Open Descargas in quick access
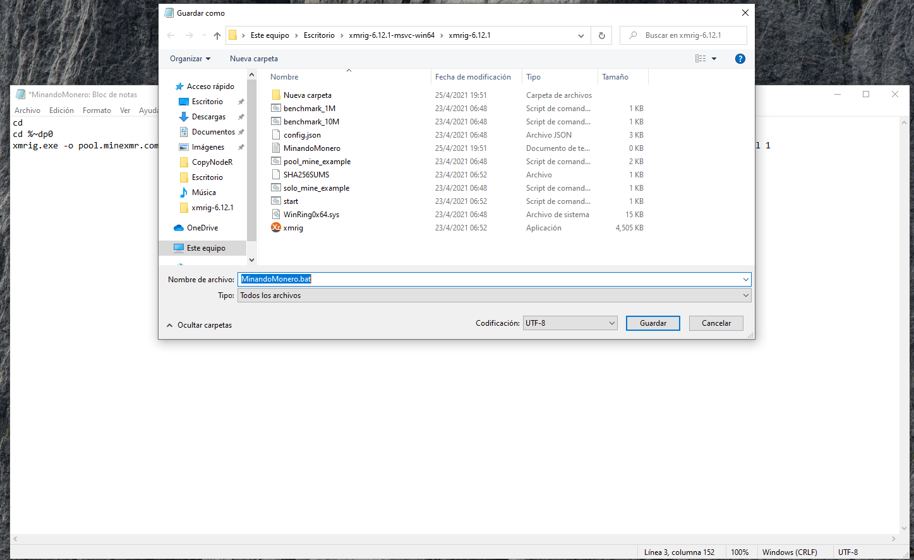The image size is (914, 560). 208,117
